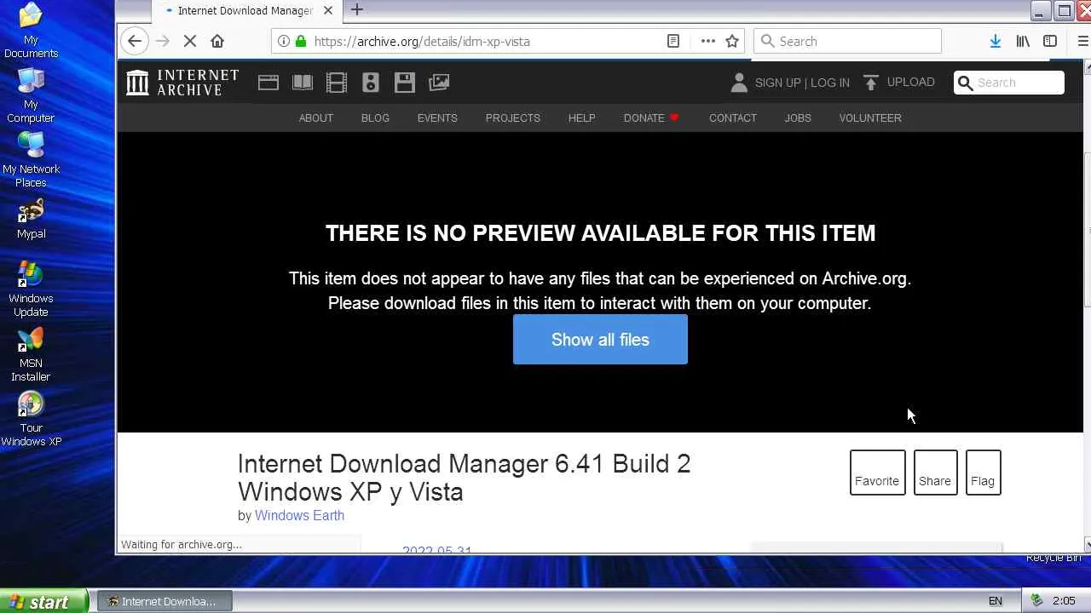Image resolution: width=1091 pixels, height=613 pixels.
Task: Select the Internet Download Manager browser tab
Action: pos(246,10)
